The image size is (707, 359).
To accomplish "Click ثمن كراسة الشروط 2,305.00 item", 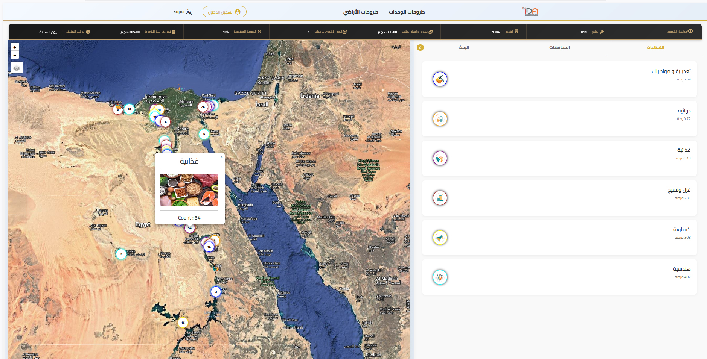I will click(148, 32).
